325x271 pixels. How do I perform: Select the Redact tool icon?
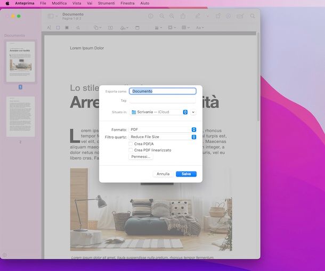click(x=67, y=28)
